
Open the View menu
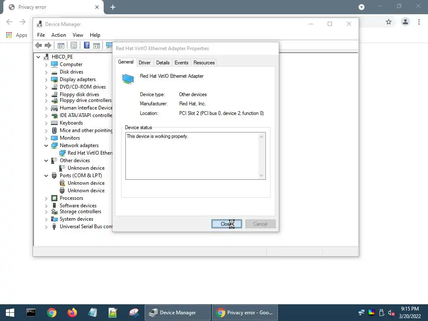pos(78,35)
